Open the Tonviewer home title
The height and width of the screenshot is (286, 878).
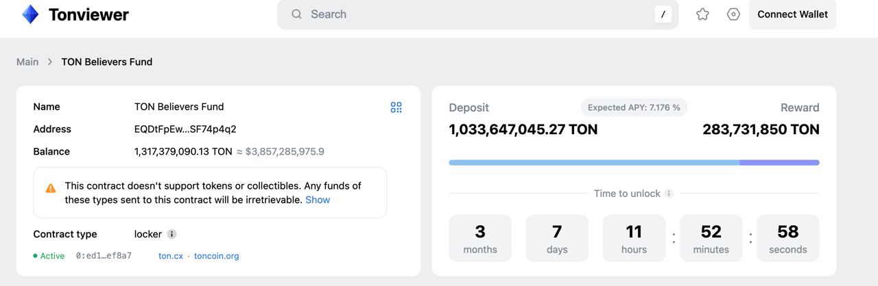tap(88, 14)
